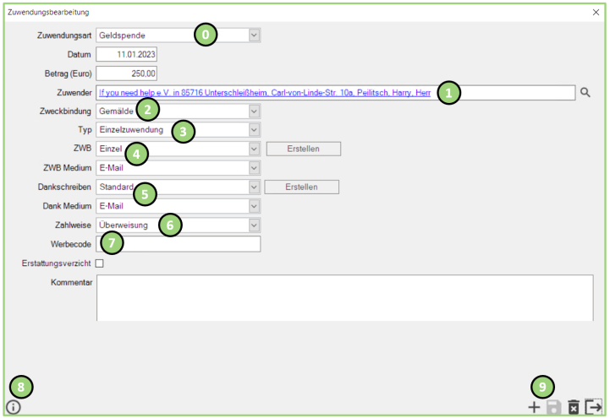Open the Zuwendungsart dropdown
Image resolution: width=610 pixels, height=418 pixels.
click(x=254, y=35)
